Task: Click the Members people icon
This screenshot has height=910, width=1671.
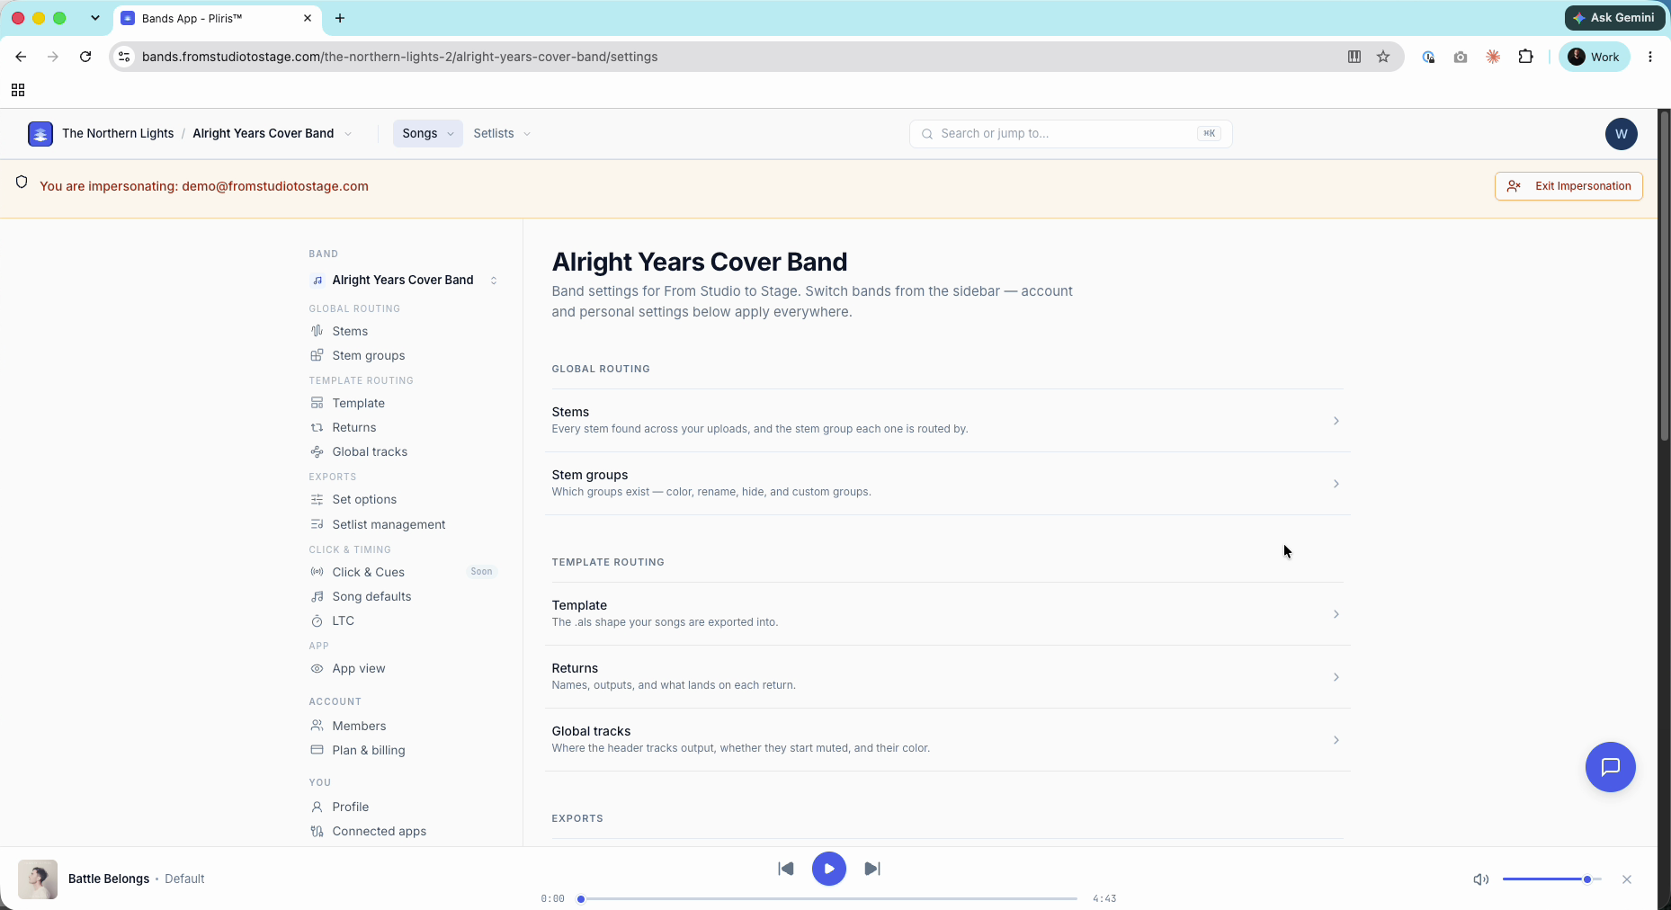Action: 317,726
